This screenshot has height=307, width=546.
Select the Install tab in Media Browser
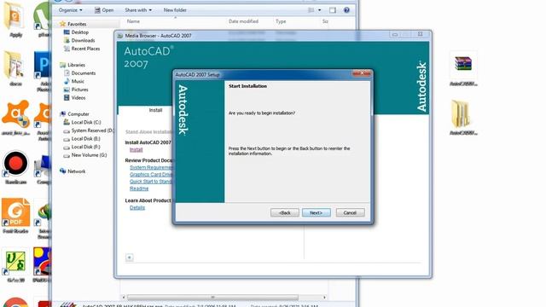(x=155, y=110)
